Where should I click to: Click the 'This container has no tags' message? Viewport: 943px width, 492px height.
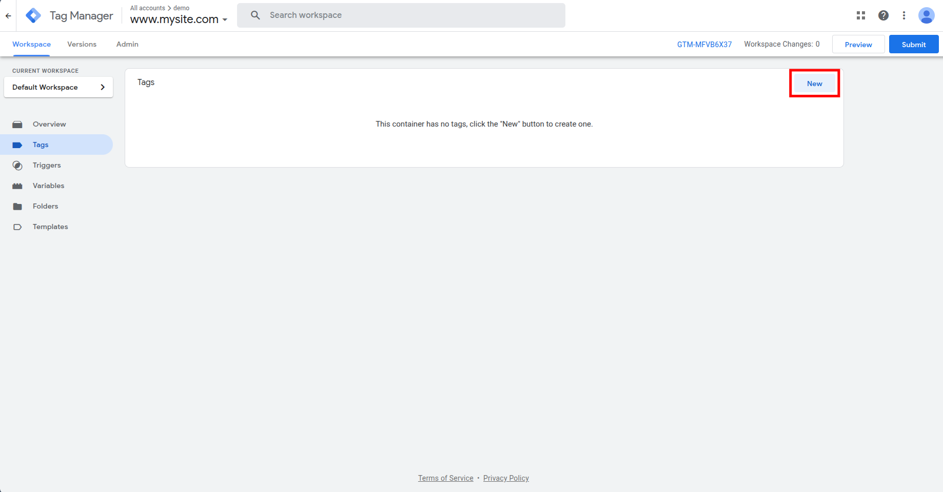(x=484, y=124)
